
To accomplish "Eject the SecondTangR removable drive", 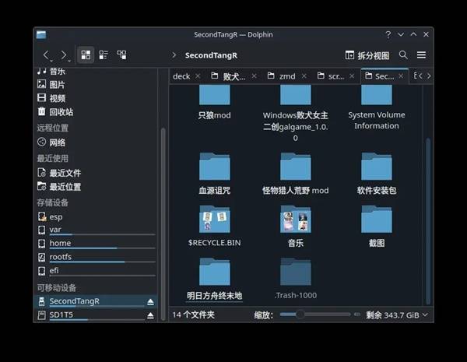I will (151, 301).
